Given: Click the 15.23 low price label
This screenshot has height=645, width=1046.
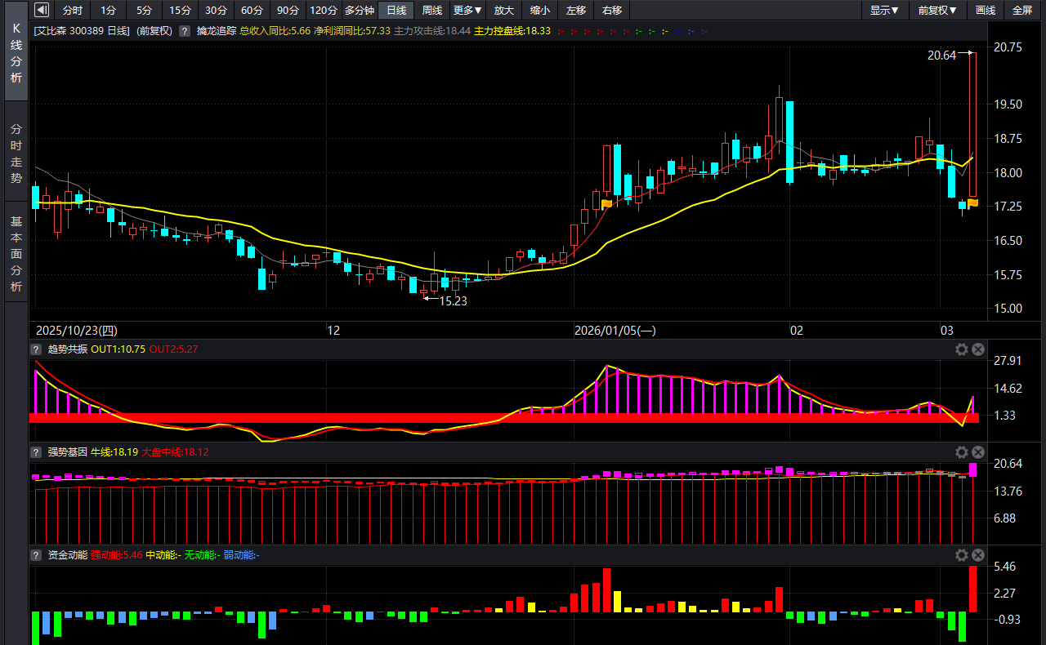Looking at the screenshot, I should click(454, 301).
